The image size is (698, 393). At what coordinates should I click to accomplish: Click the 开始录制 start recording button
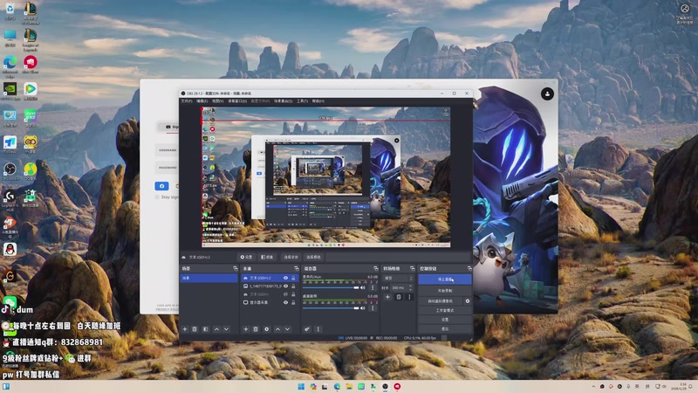click(x=444, y=290)
